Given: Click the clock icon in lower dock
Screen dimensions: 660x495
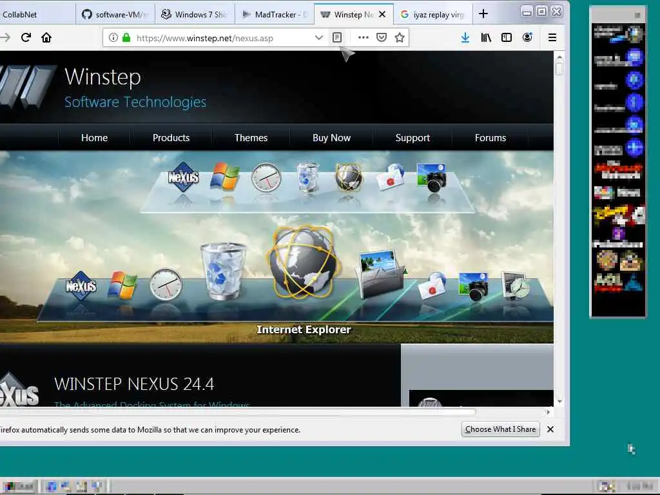Looking at the screenshot, I should [x=166, y=284].
